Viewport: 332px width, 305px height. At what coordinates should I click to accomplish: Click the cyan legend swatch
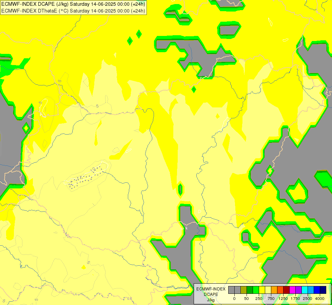(305, 290)
